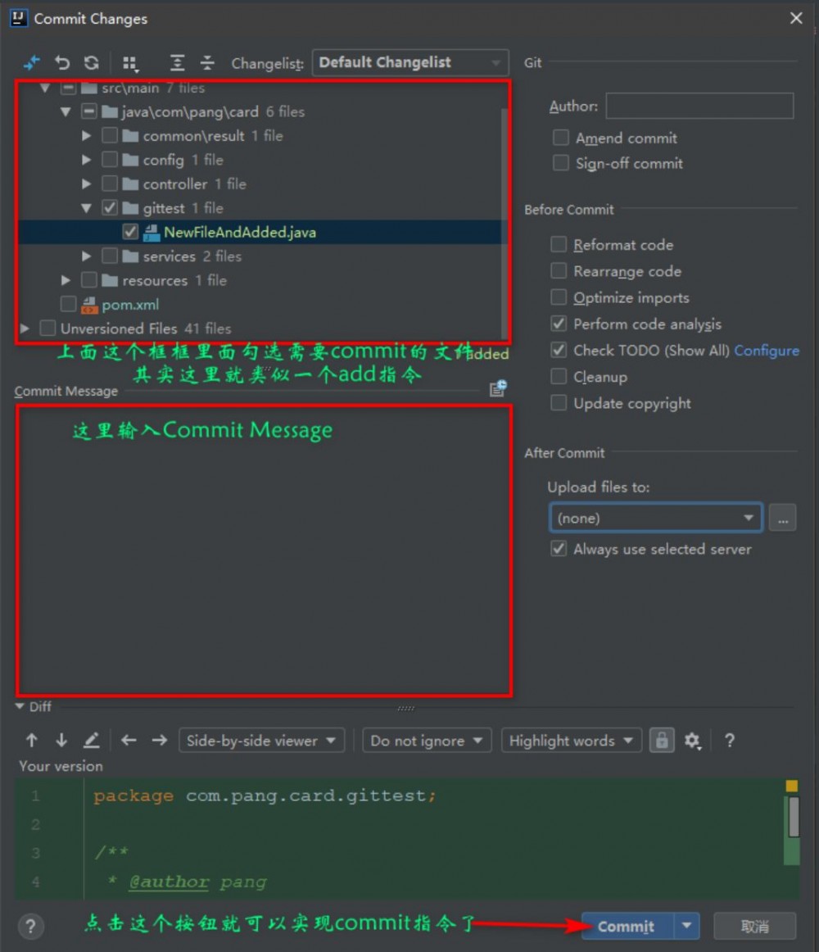Click the Refresh Changes icon
Screen dimensions: 819x952
(92, 62)
